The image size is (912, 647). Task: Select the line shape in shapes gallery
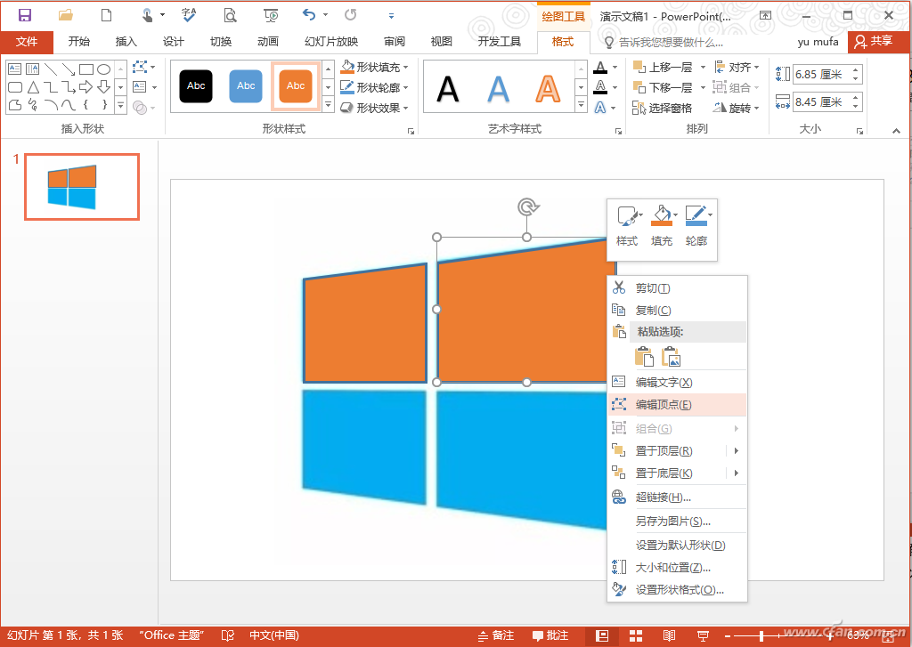pos(51,69)
